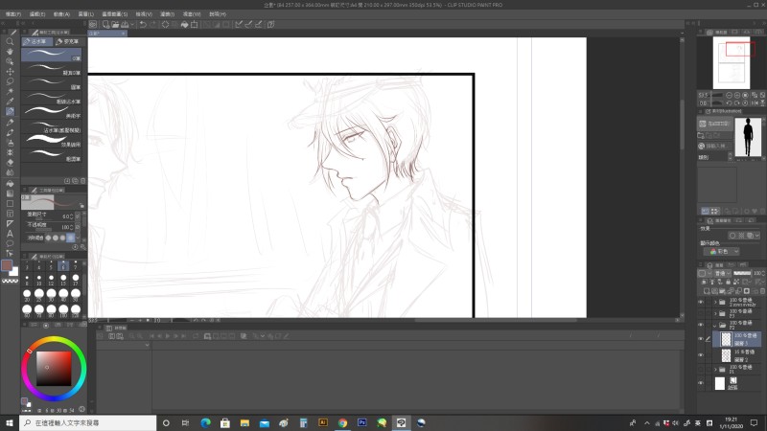Toggle eye icon for the 15% opacity layer
This screenshot has height=431, width=767.
(x=701, y=354)
